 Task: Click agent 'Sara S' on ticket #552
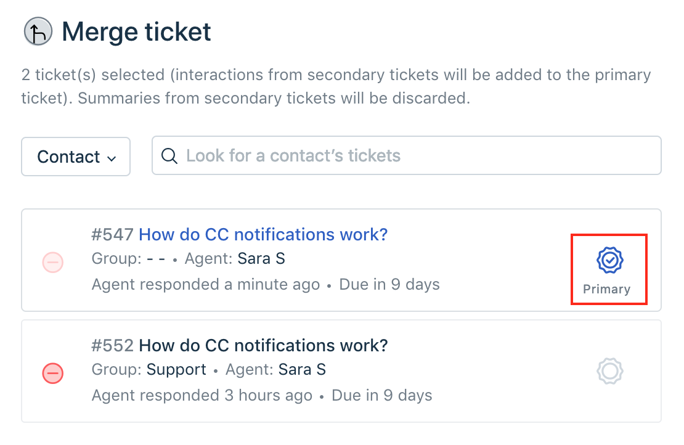(x=302, y=370)
